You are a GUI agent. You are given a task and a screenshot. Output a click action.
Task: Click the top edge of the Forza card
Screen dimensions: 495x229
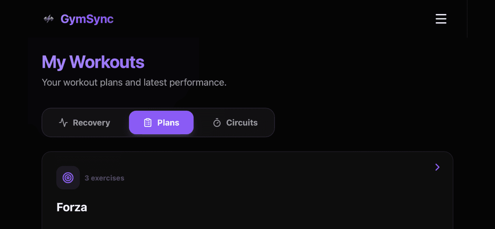(247, 152)
